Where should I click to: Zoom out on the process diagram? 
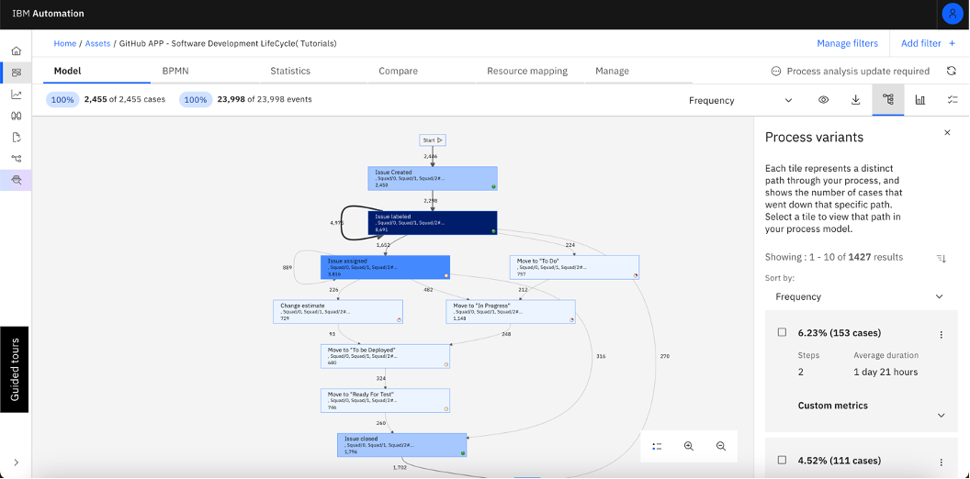(x=721, y=446)
